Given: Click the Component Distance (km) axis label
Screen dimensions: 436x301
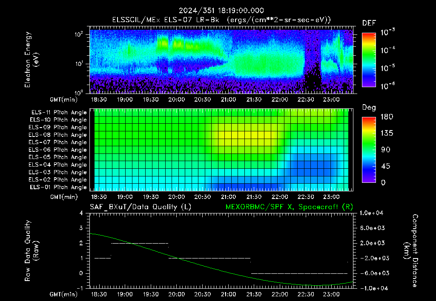Looking at the screenshot, I should (411, 251).
